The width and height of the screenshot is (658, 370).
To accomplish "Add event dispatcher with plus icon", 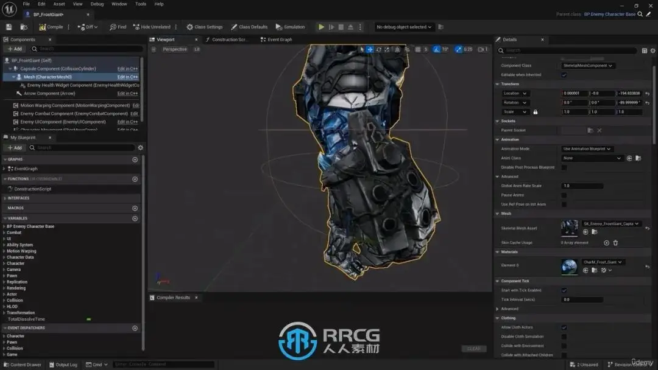I will (x=135, y=328).
